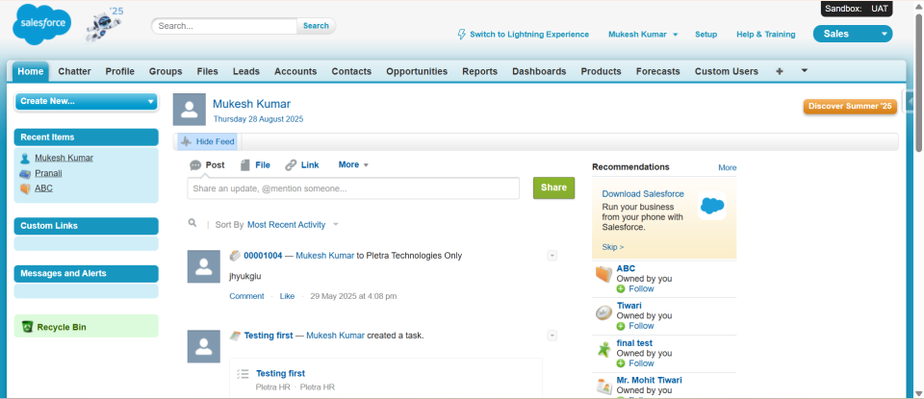Expand the Mukesh Kumar user menu arrow
924x399 pixels.
point(676,35)
